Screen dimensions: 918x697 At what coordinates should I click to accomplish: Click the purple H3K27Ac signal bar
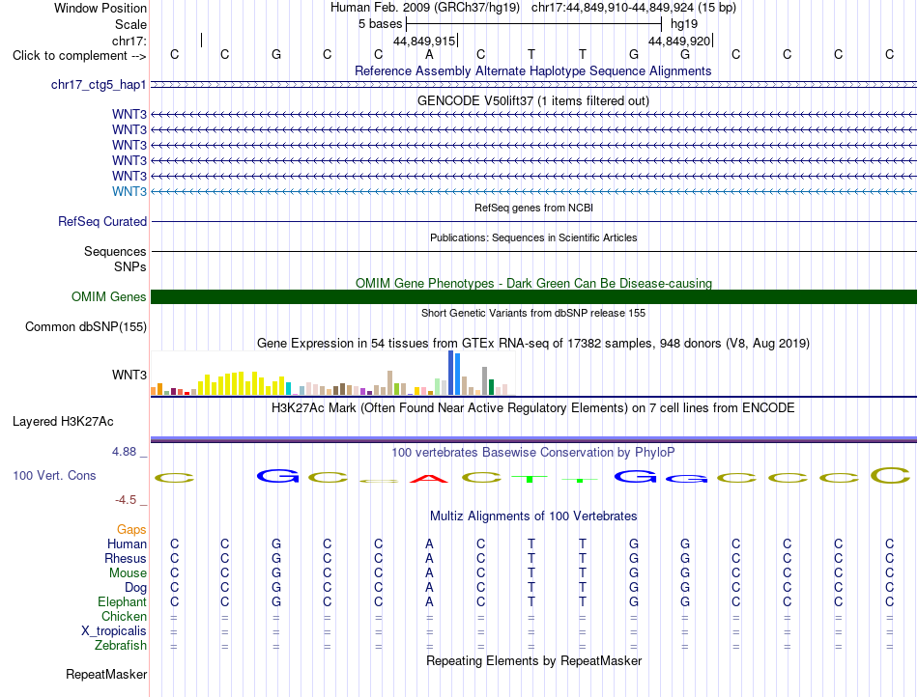[533, 439]
